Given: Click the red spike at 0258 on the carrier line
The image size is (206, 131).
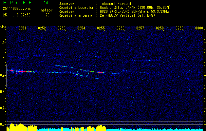Looking at the screenshot, I should pos(166,72).
